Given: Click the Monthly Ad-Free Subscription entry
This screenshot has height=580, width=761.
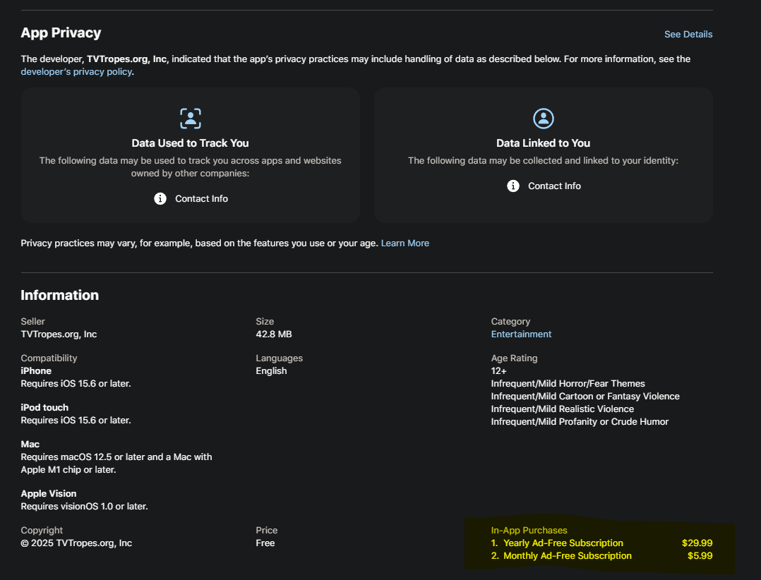Looking at the screenshot, I should click(568, 556).
